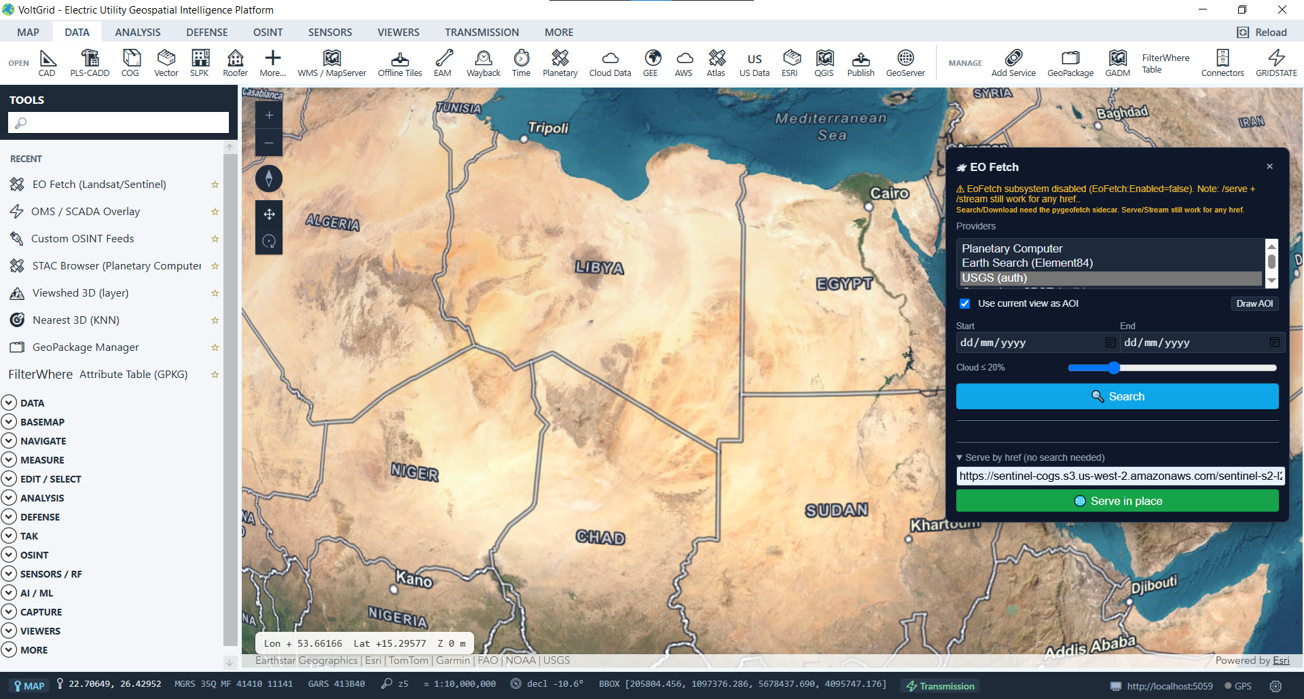
Task: Star the Viewshed 3D (layer) tool
Action: [215, 293]
